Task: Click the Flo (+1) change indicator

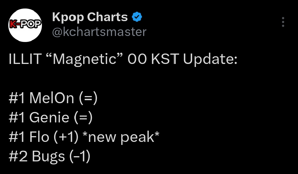Action: point(66,137)
